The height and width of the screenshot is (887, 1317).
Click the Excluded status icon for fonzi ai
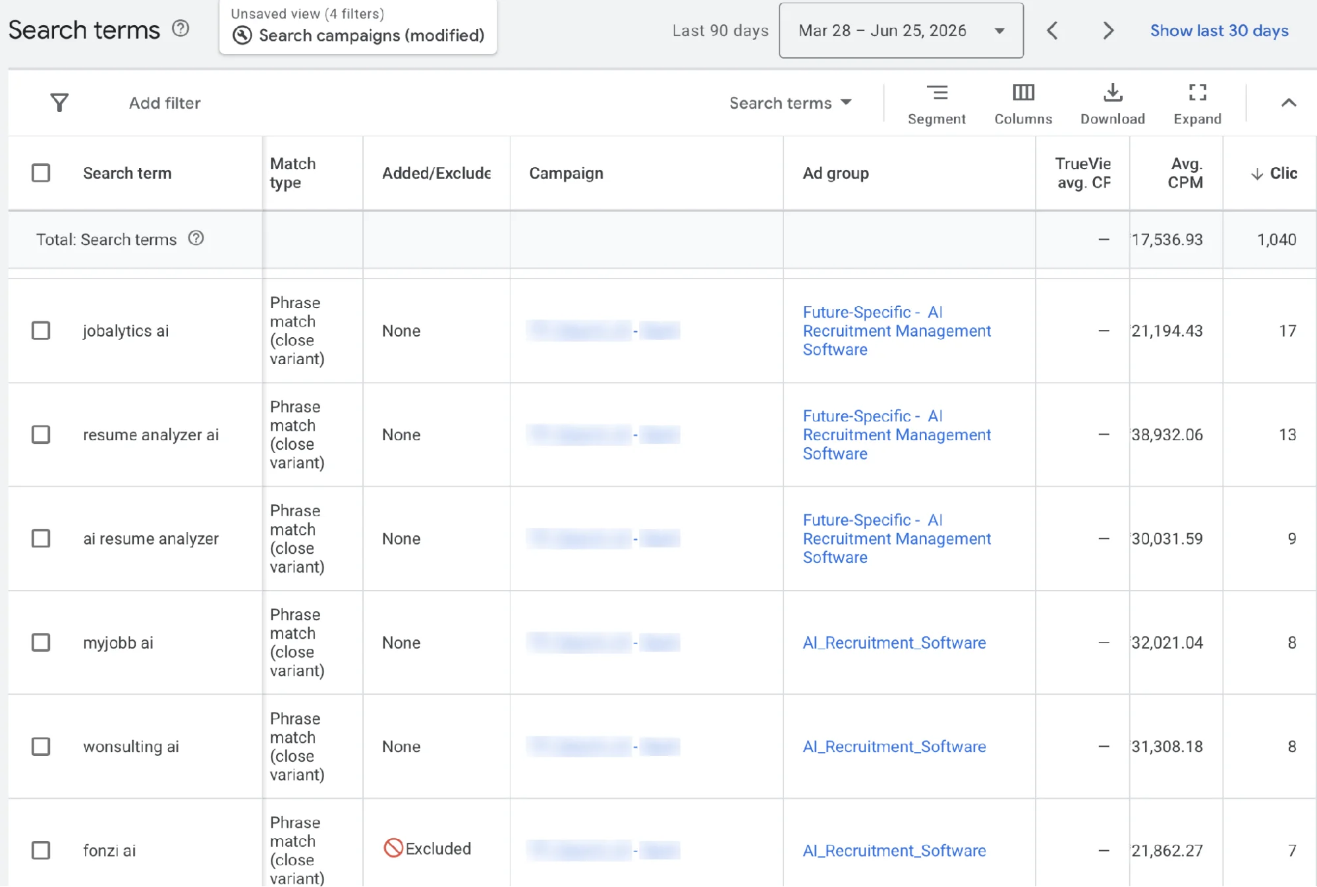pyautogui.click(x=393, y=848)
